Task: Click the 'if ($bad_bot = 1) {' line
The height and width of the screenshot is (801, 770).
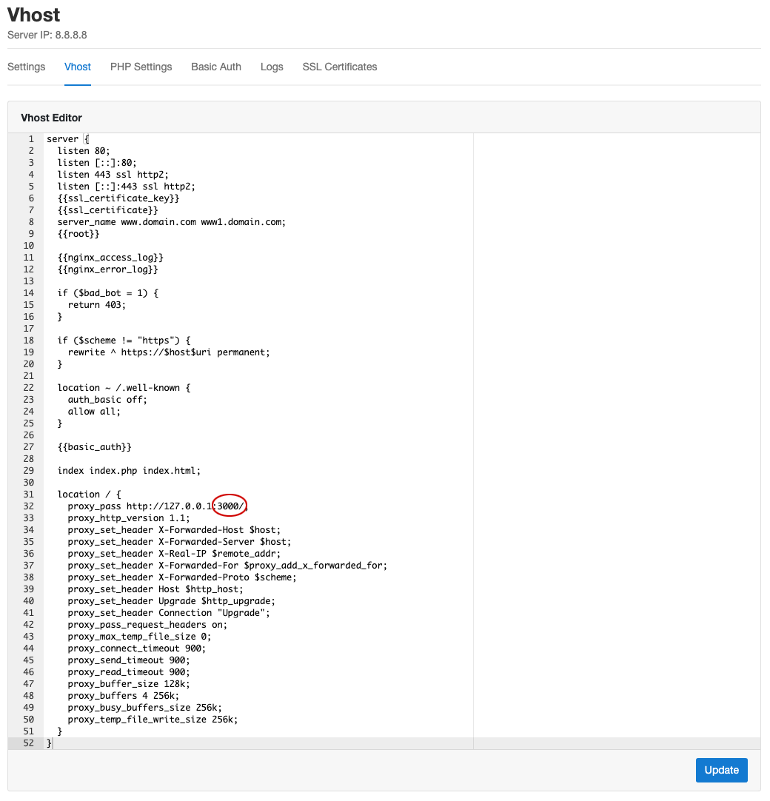Action: pos(107,292)
